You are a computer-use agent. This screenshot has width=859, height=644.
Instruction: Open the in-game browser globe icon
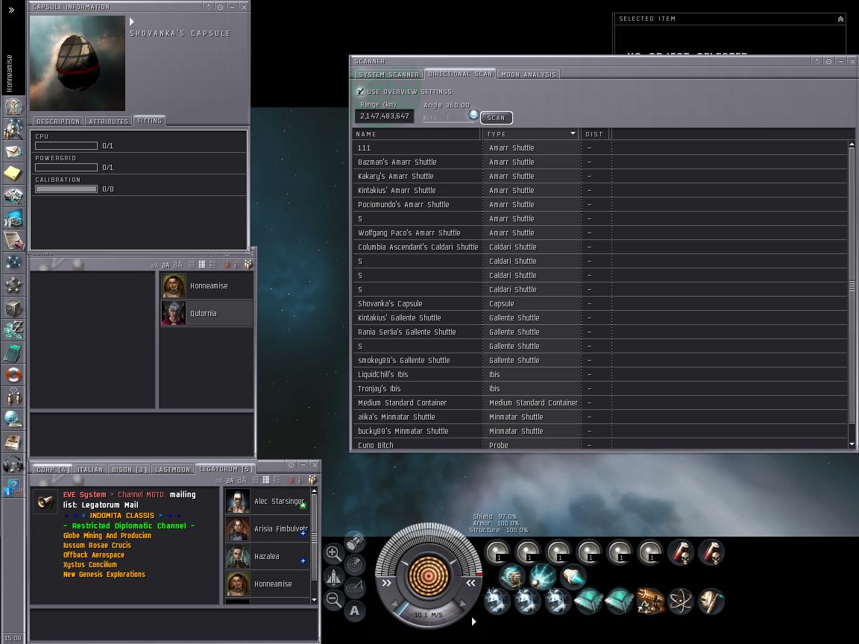[x=13, y=420]
